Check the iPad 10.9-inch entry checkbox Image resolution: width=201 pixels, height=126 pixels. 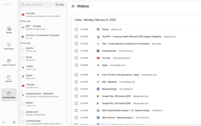point(76,75)
